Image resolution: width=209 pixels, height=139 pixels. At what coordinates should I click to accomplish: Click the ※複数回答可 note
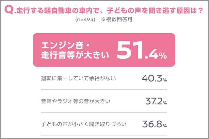[118, 20]
